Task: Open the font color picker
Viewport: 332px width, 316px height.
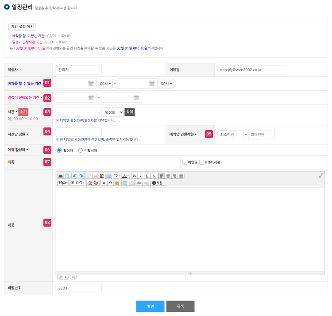Action: pos(126,176)
